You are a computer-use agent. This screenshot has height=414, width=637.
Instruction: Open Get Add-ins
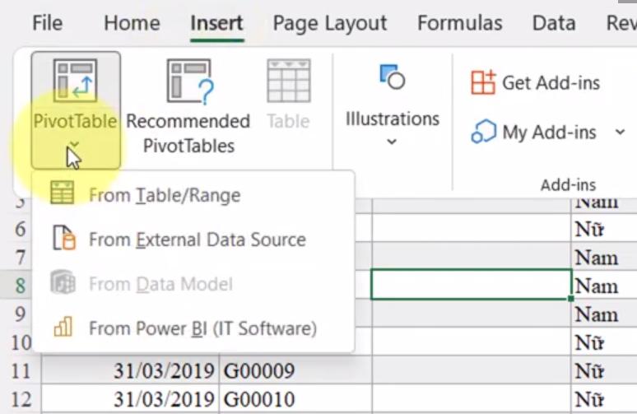[536, 83]
